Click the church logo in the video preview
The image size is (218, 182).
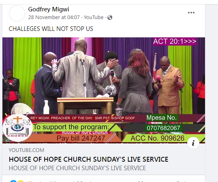(x=18, y=128)
